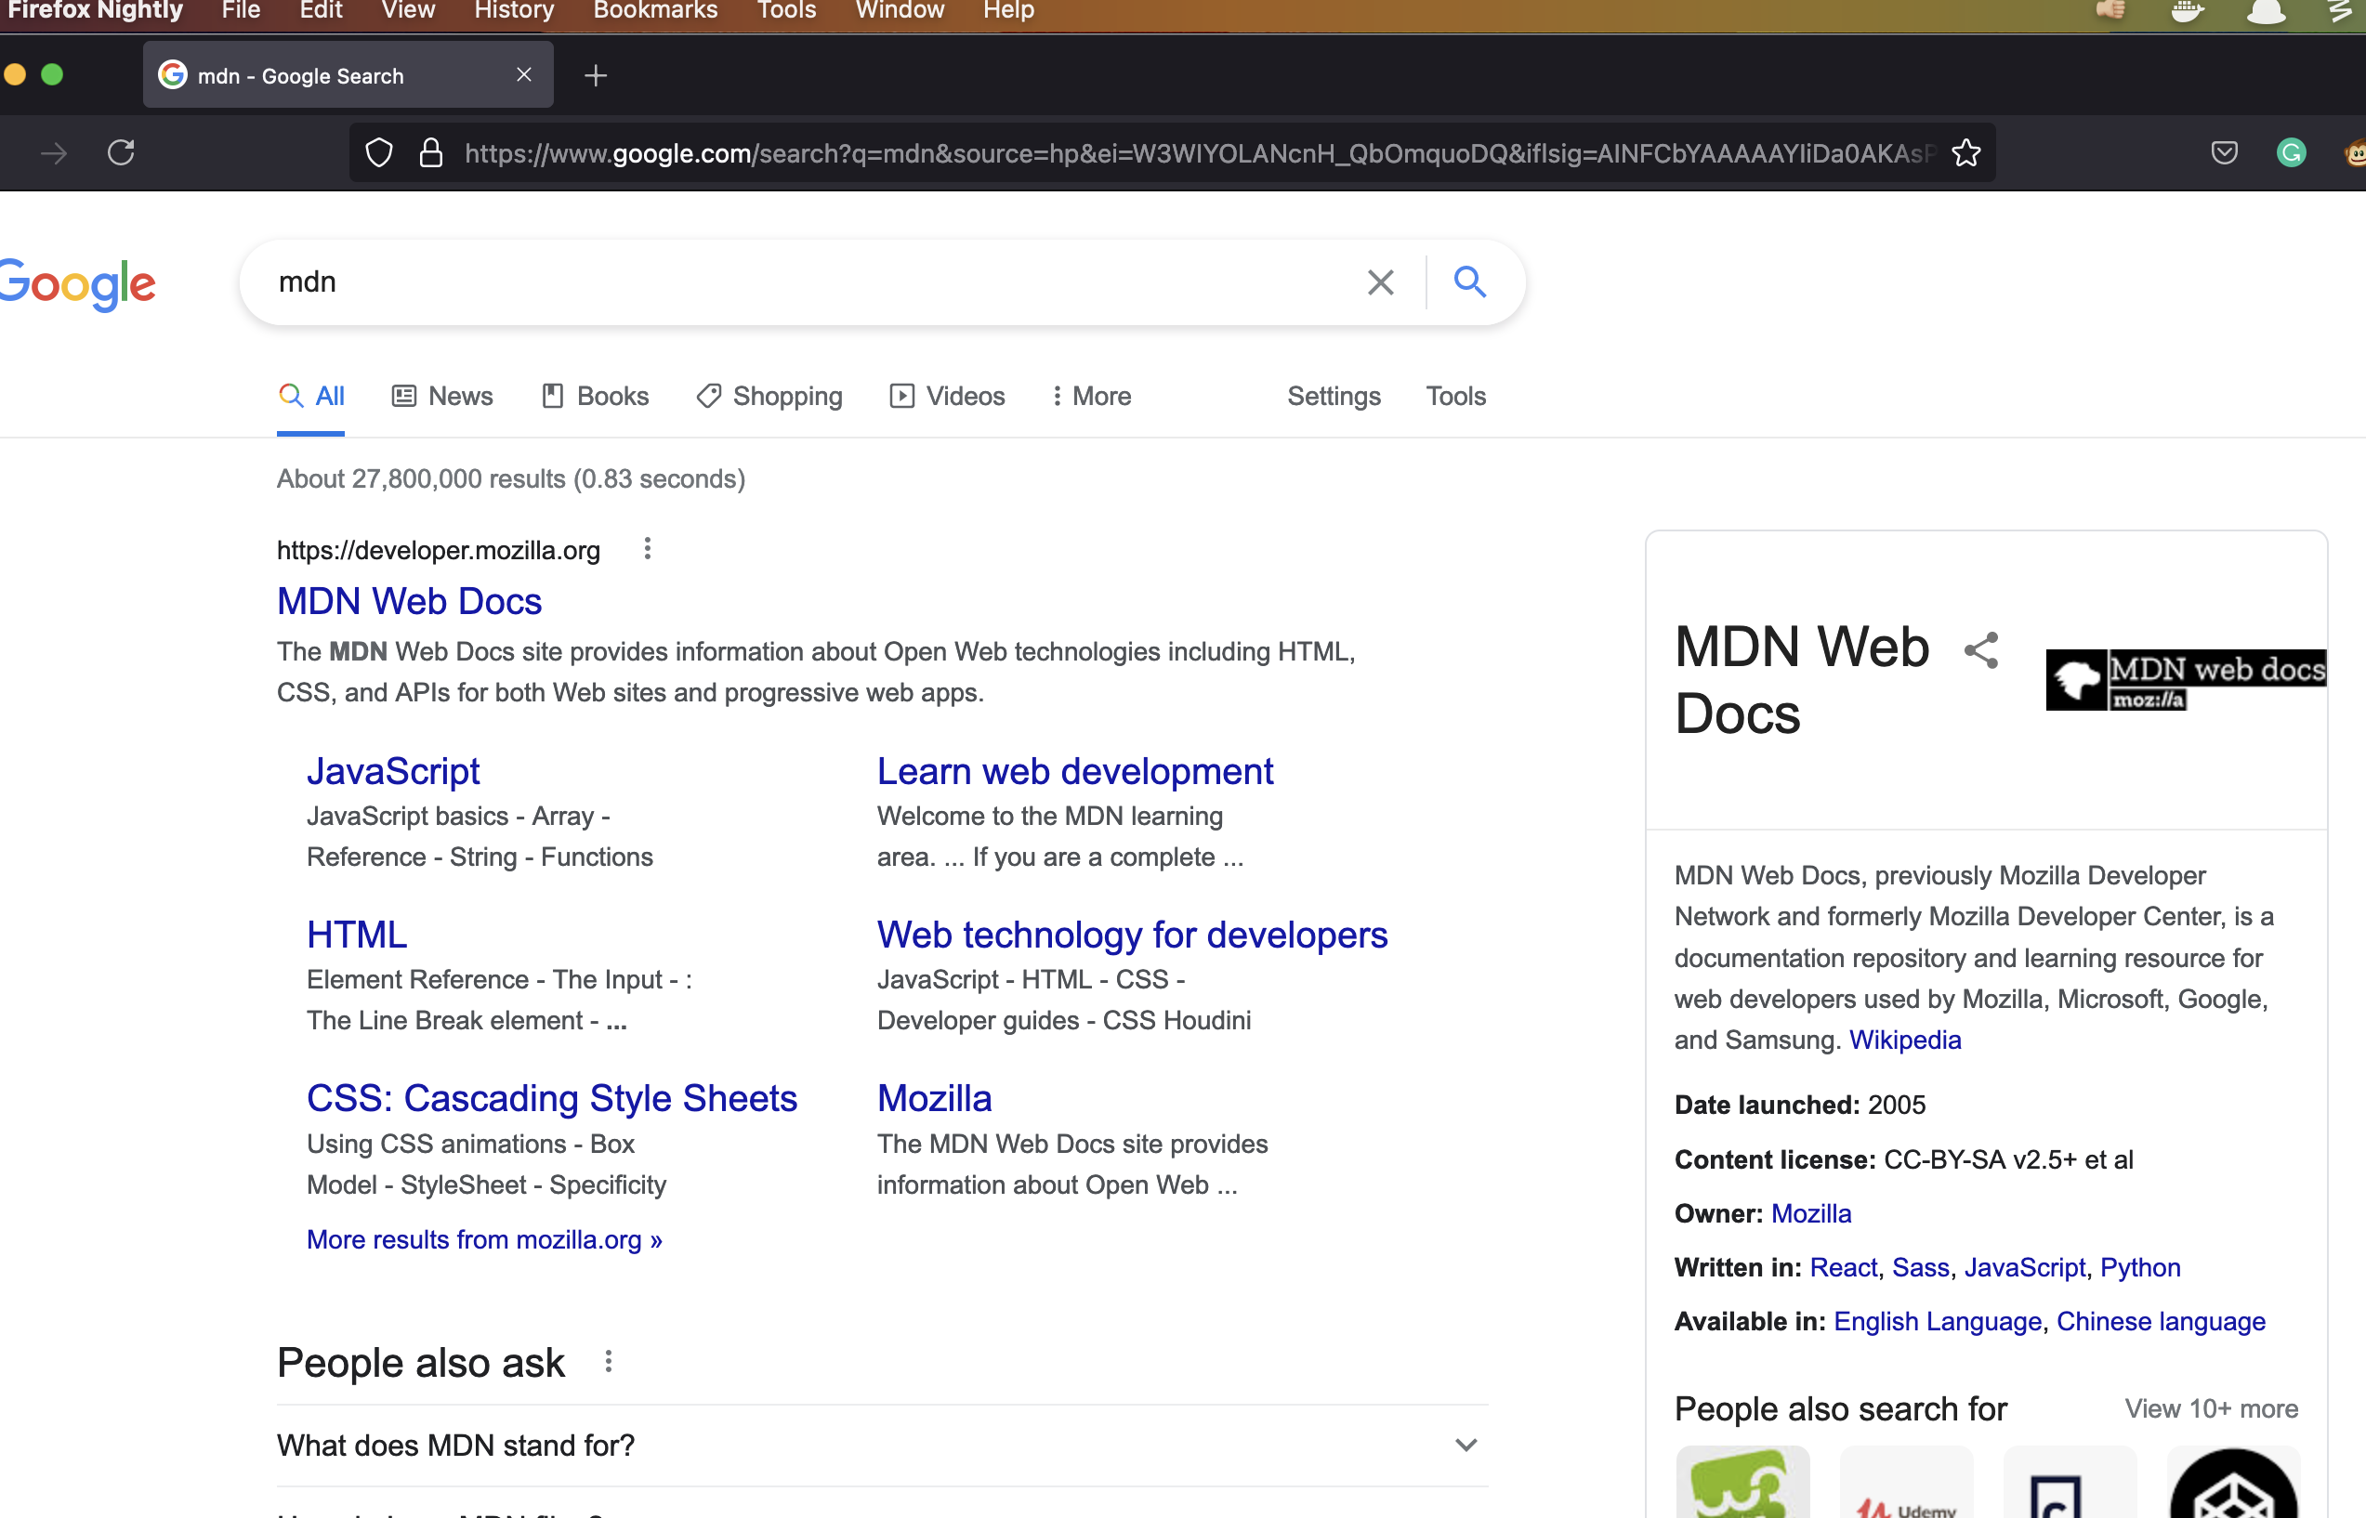The image size is (2366, 1518).
Task: Click the forward navigation arrow
Action: [53, 152]
